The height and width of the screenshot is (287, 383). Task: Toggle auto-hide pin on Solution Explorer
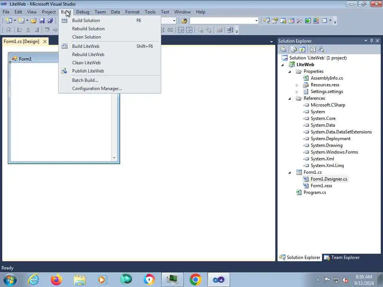(371, 41)
